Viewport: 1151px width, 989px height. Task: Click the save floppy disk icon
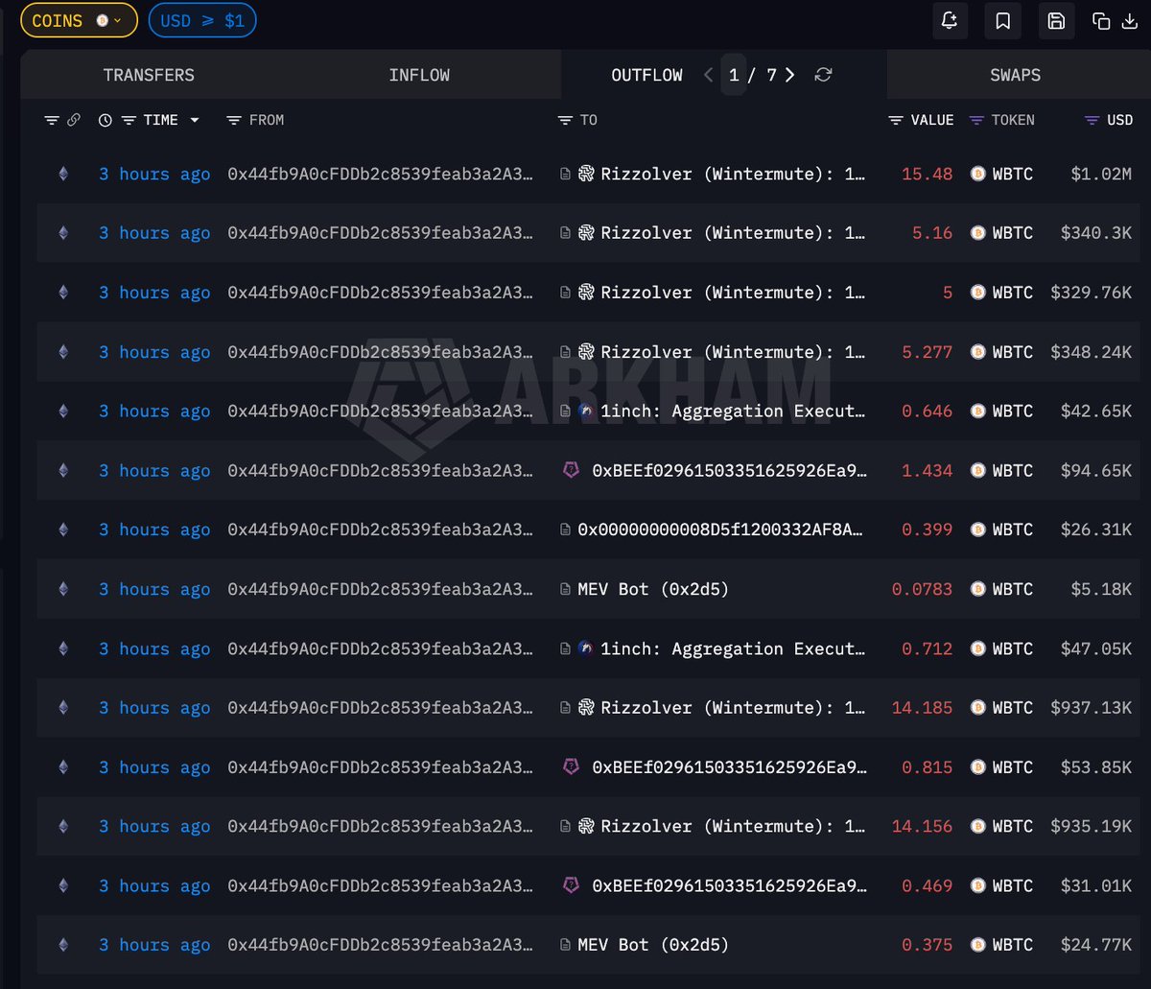tap(1056, 20)
